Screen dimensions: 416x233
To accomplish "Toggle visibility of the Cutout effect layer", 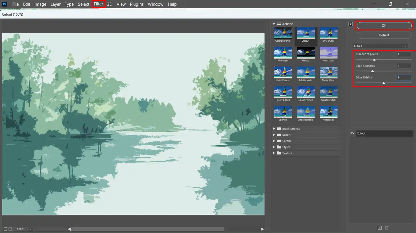I will tap(352, 133).
